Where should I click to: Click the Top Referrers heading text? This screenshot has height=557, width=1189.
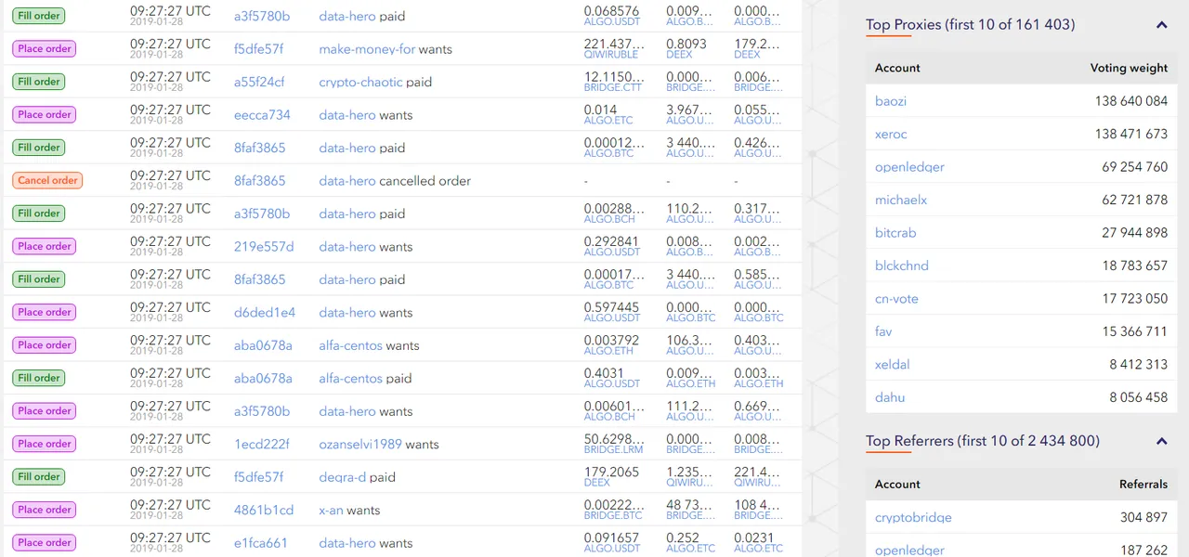[983, 441]
